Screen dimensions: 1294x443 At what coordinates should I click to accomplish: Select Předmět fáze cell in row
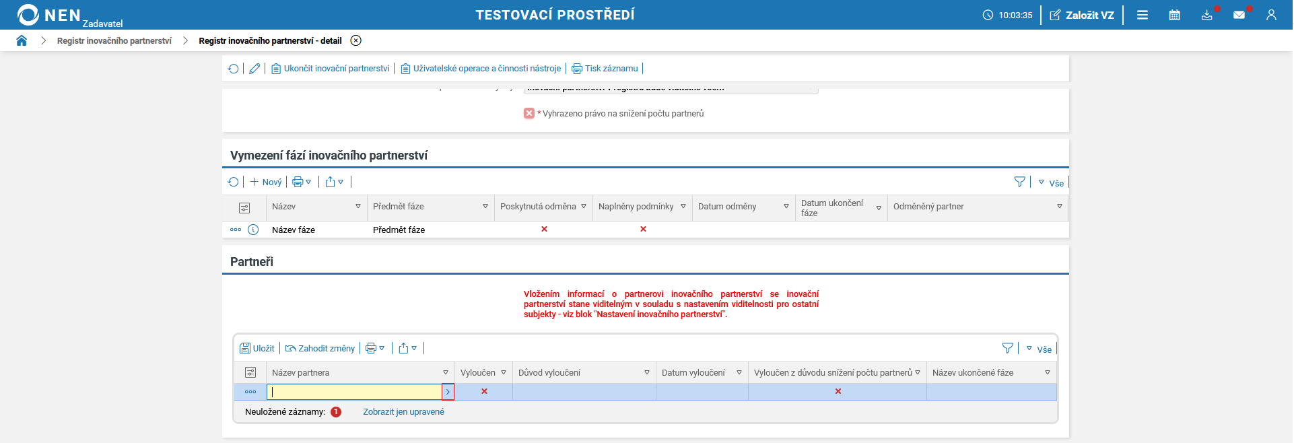coord(399,230)
